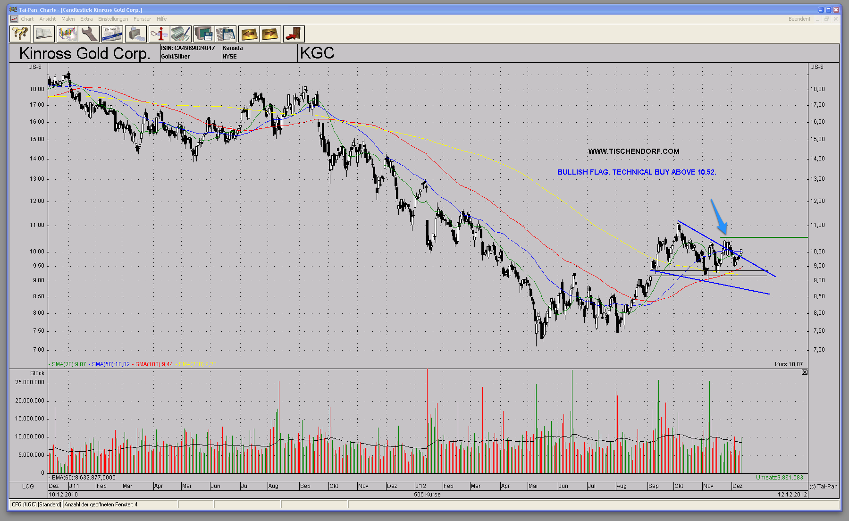Click the KGC ticker symbol field
The image size is (849, 521).
(x=317, y=53)
